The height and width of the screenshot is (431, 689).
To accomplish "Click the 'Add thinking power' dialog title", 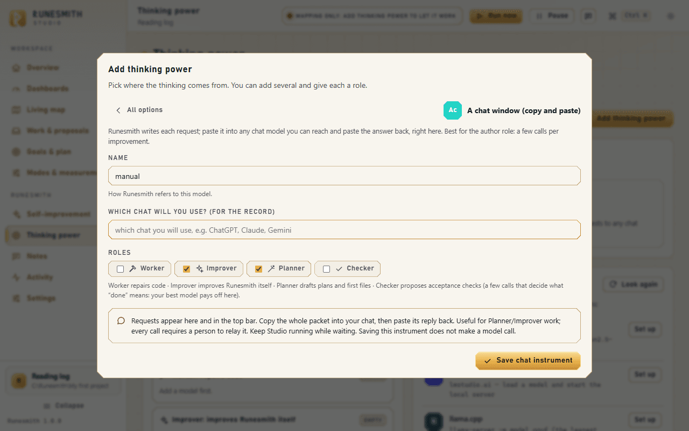I will pyautogui.click(x=150, y=69).
